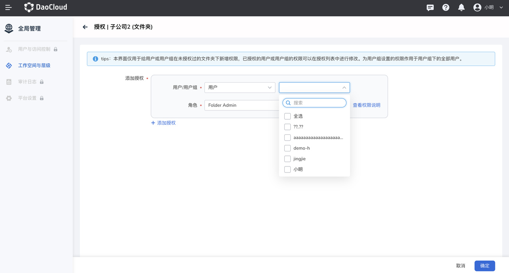Image resolution: width=509 pixels, height=273 pixels.
Task: Check the demo-h user checkbox
Action: click(288, 148)
